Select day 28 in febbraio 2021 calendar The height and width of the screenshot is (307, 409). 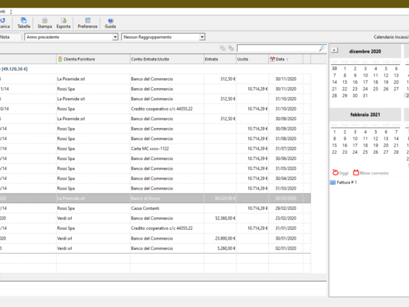click(x=396, y=152)
